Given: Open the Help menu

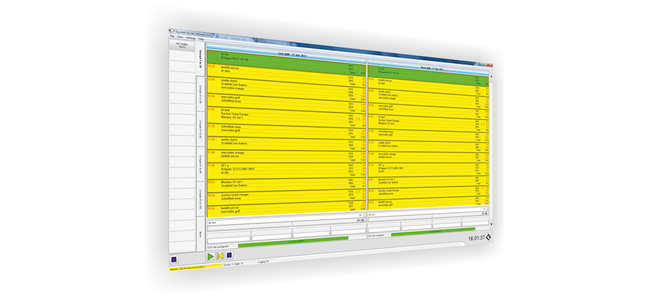Looking at the screenshot, I should coord(201,38).
